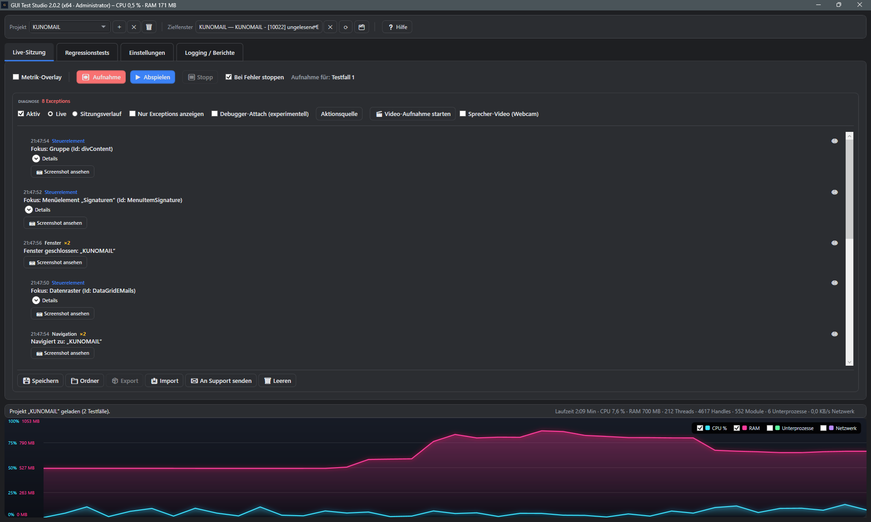Click the 'Laufzeit 2:09 Min' status text
The image size is (871, 522).
pyautogui.click(x=575, y=411)
